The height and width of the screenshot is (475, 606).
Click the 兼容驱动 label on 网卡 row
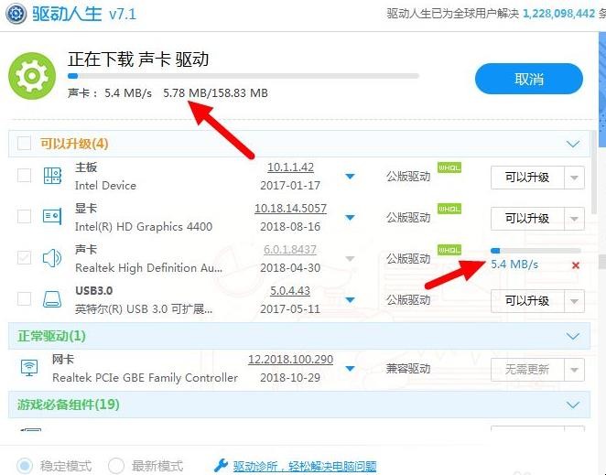point(408,369)
